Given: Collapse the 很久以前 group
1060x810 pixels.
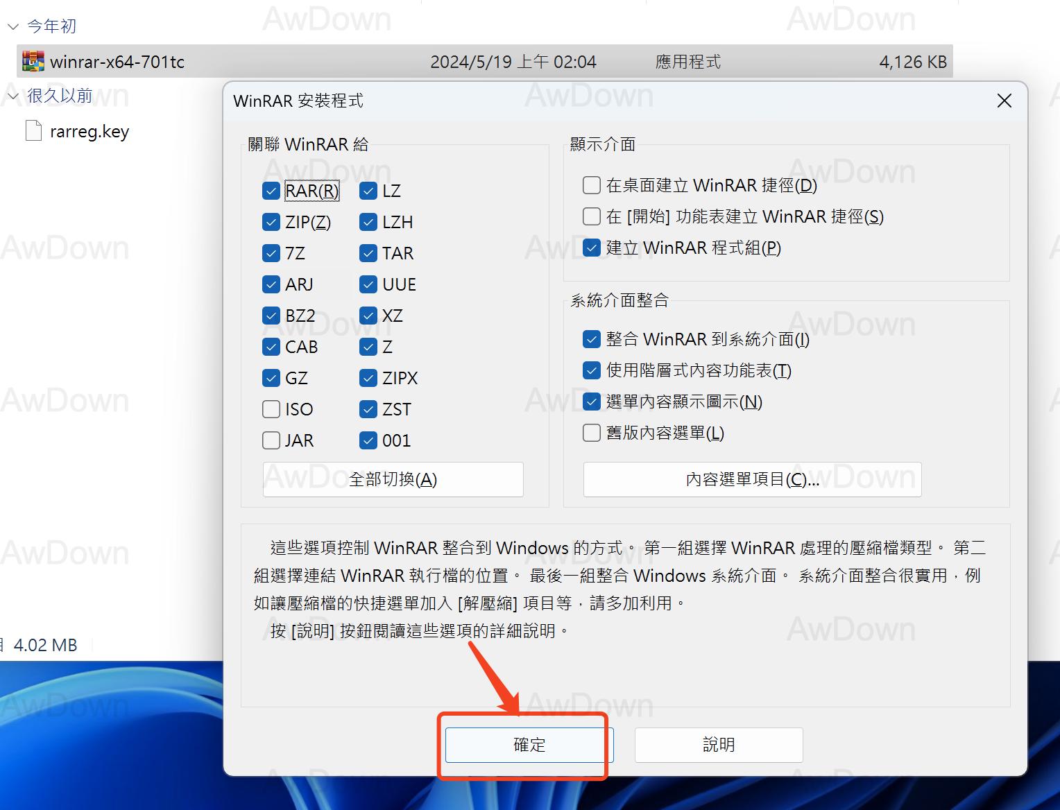Looking at the screenshot, I should 12,96.
